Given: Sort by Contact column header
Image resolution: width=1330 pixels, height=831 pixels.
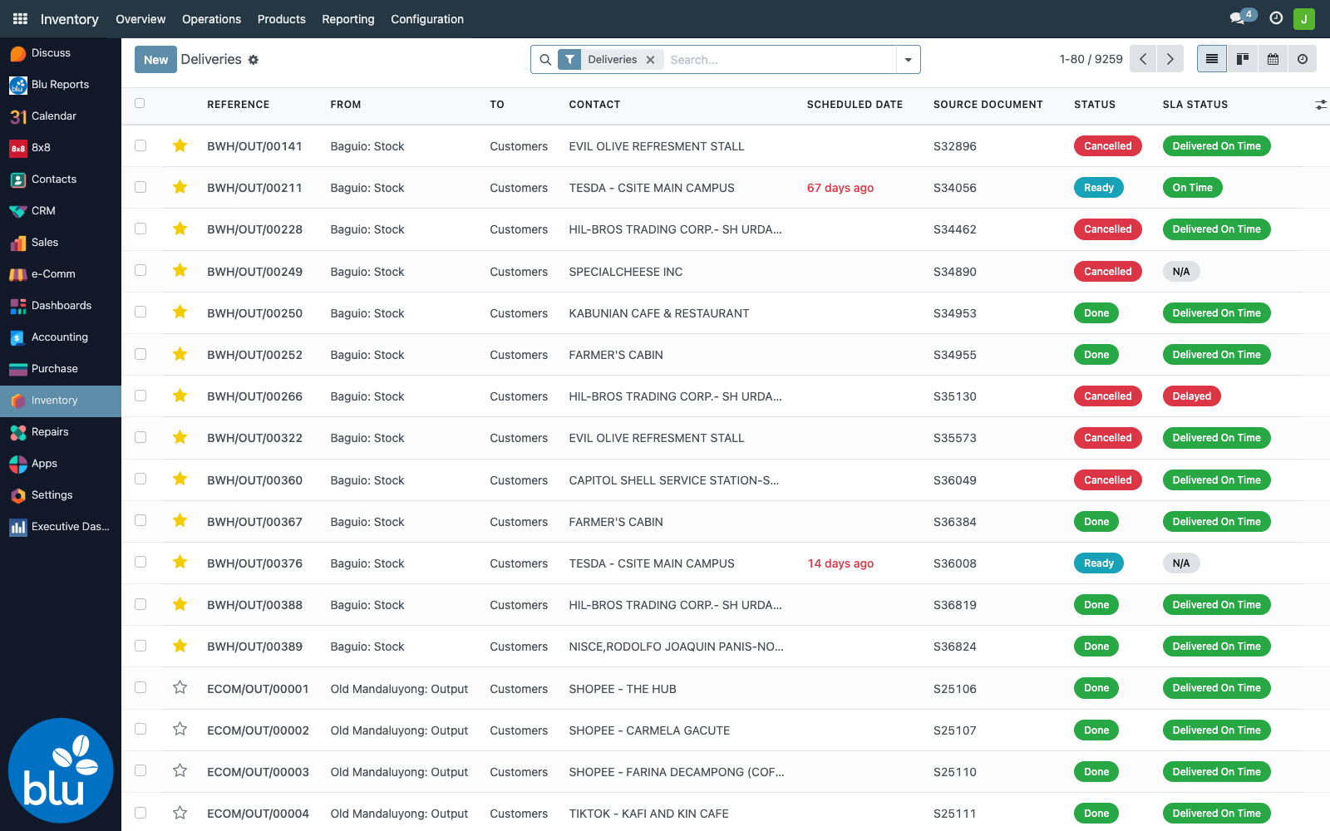Looking at the screenshot, I should click(x=594, y=105).
